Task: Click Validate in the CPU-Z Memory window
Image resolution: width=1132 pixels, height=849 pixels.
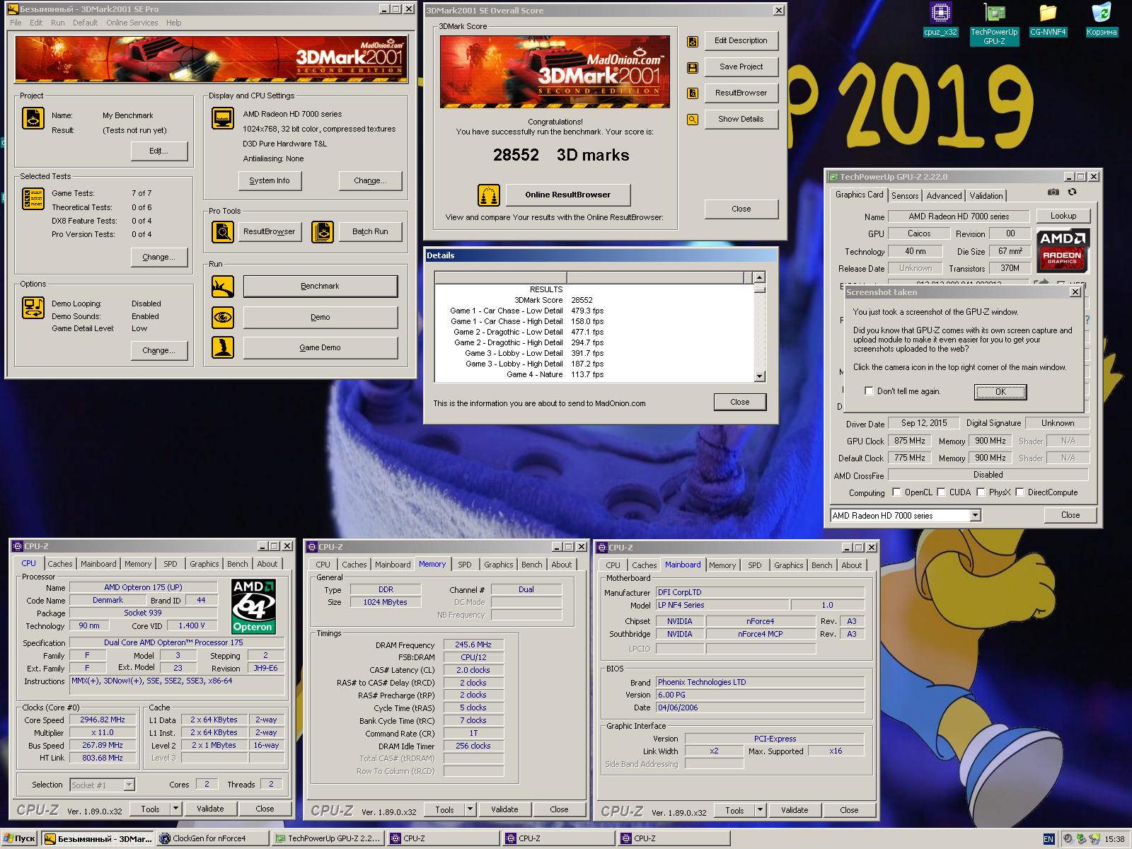Action: 504,809
